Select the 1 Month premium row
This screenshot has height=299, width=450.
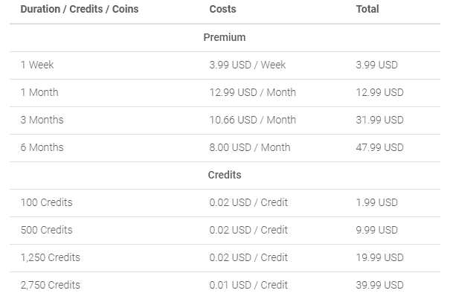point(225,93)
